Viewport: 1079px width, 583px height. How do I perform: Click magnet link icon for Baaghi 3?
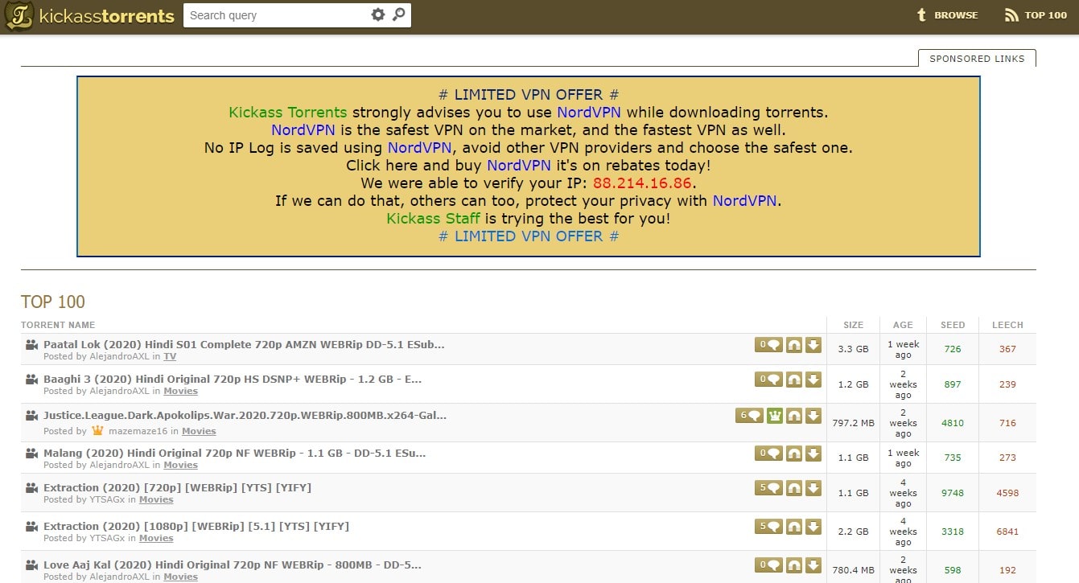[x=794, y=380]
